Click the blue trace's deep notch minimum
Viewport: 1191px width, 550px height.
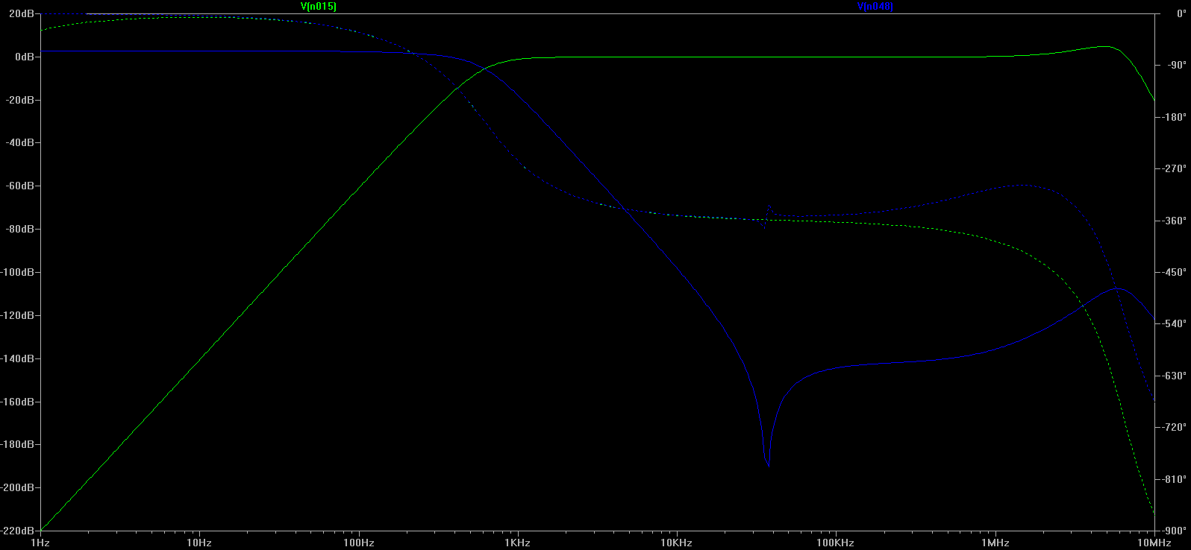coord(769,467)
